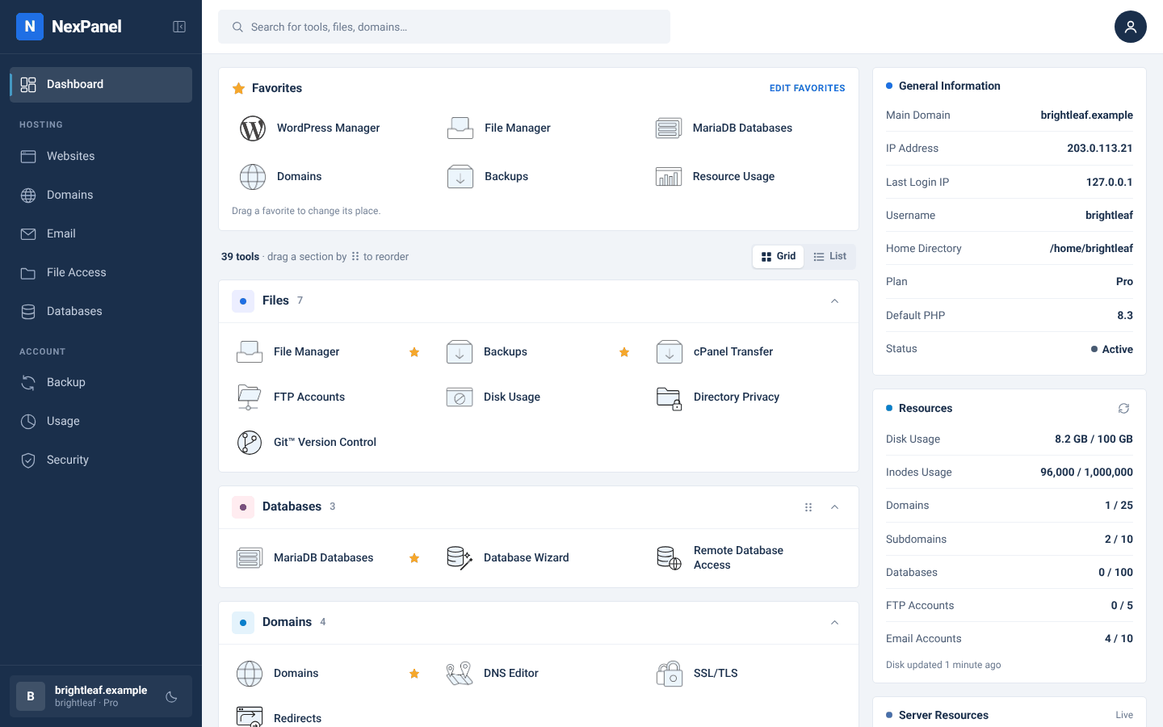Click Edit Favorites link

pyautogui.click(x=808, y=88)
